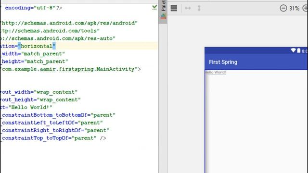Click the constraintBottom_toBottomOf line
Viewport: 308px width, 173px height.
(58, 115)
